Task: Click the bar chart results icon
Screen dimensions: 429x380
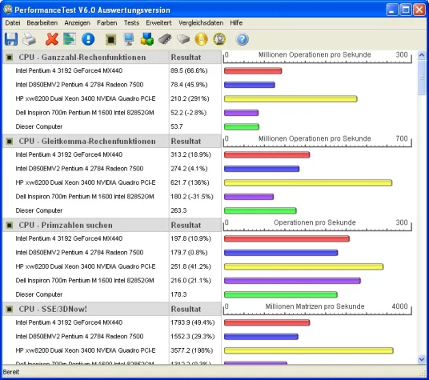Action: point(70,39)
